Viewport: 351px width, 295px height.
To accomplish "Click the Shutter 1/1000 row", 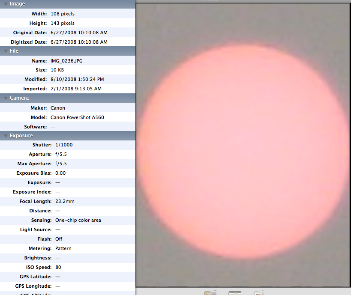I will 67,145.
